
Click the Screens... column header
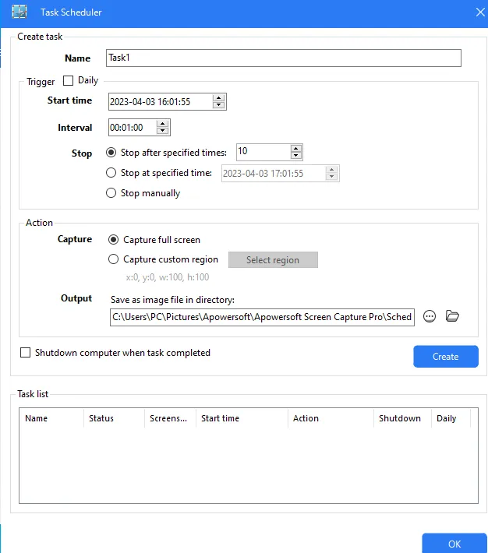coord(170,418)
